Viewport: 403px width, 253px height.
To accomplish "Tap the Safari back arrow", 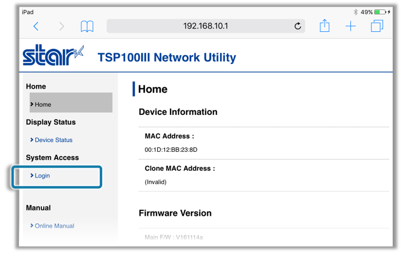I will 36,26.
